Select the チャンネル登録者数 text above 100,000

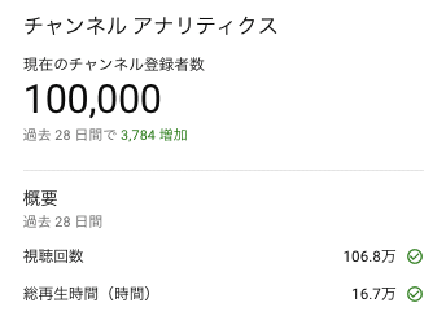[137, 64]
